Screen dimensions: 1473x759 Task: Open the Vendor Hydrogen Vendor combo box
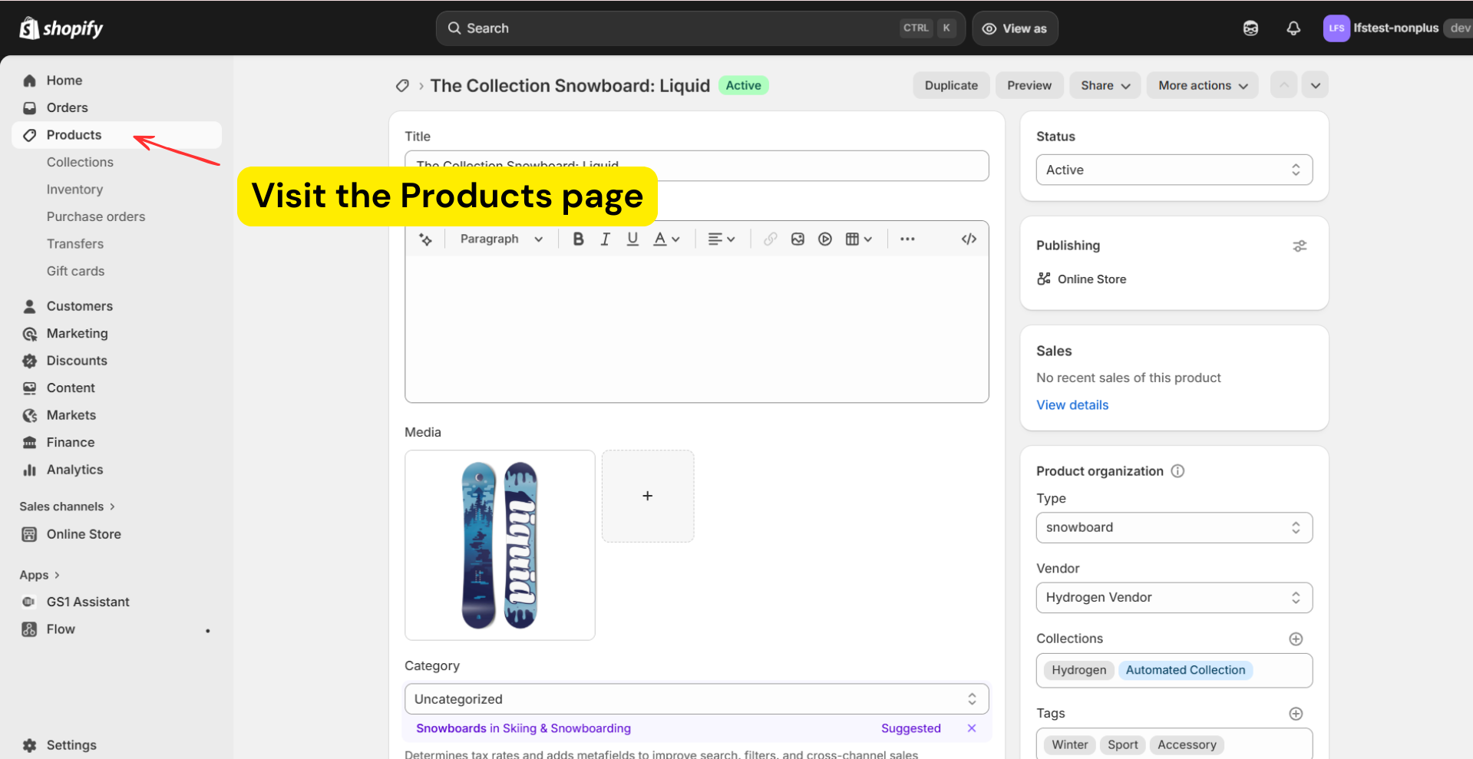pos(1174,597)
